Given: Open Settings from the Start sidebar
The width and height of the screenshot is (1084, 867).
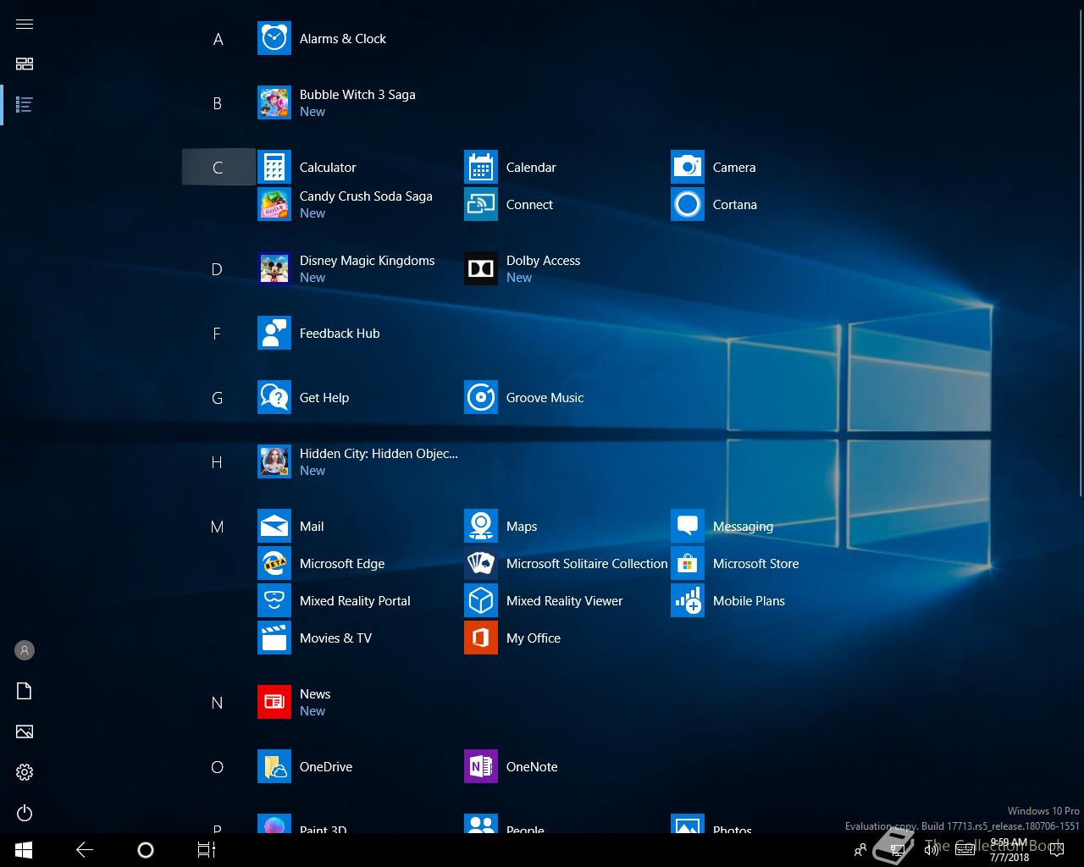Looking at the screenshot, I should [25, 772].
